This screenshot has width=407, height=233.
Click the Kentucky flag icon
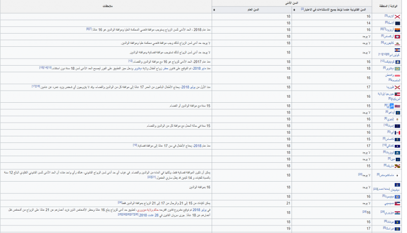point(397,147)
